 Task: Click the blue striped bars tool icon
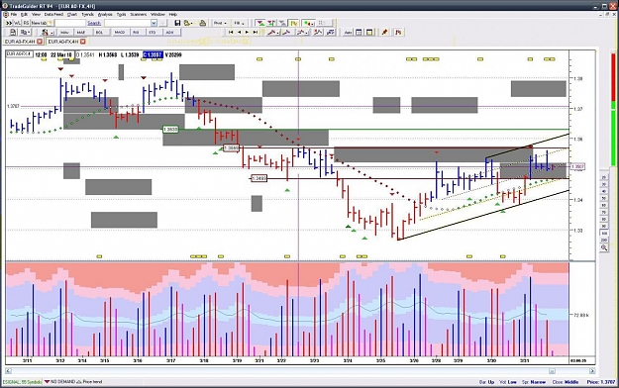point(331,33)
